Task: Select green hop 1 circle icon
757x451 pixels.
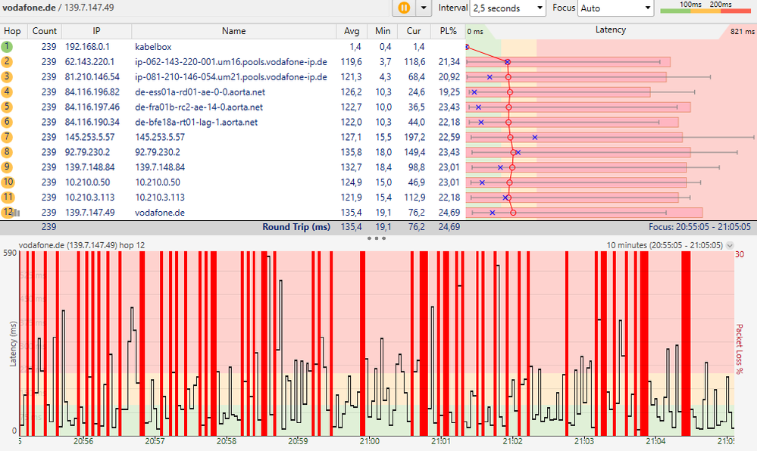Action: click(7, 47)
